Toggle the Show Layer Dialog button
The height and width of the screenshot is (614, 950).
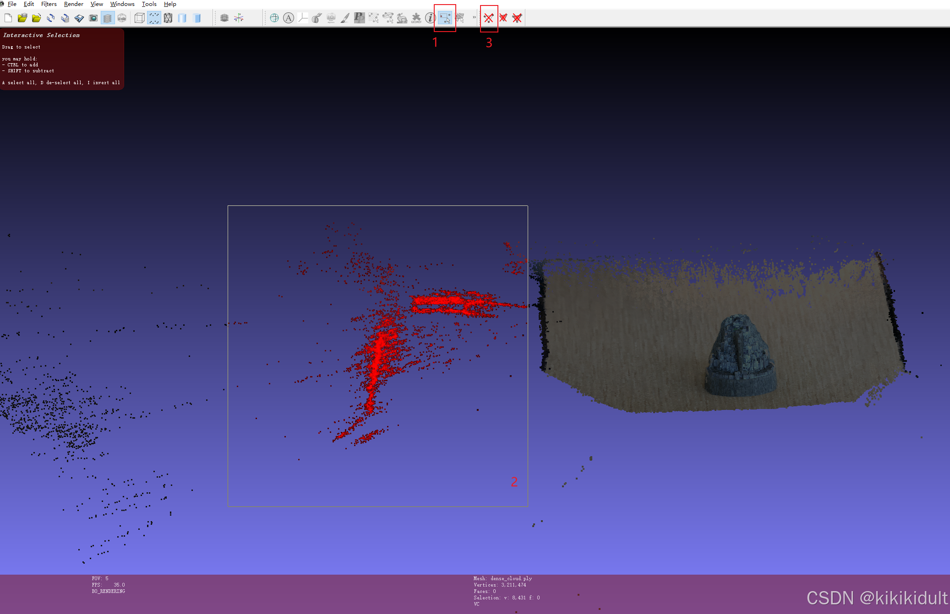click(x=107, y=18)
